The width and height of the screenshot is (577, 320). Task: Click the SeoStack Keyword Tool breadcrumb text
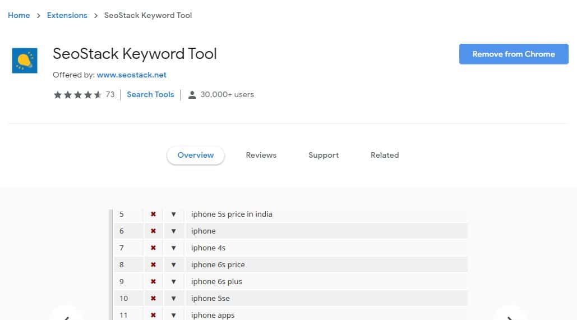[x=148, y=16]
